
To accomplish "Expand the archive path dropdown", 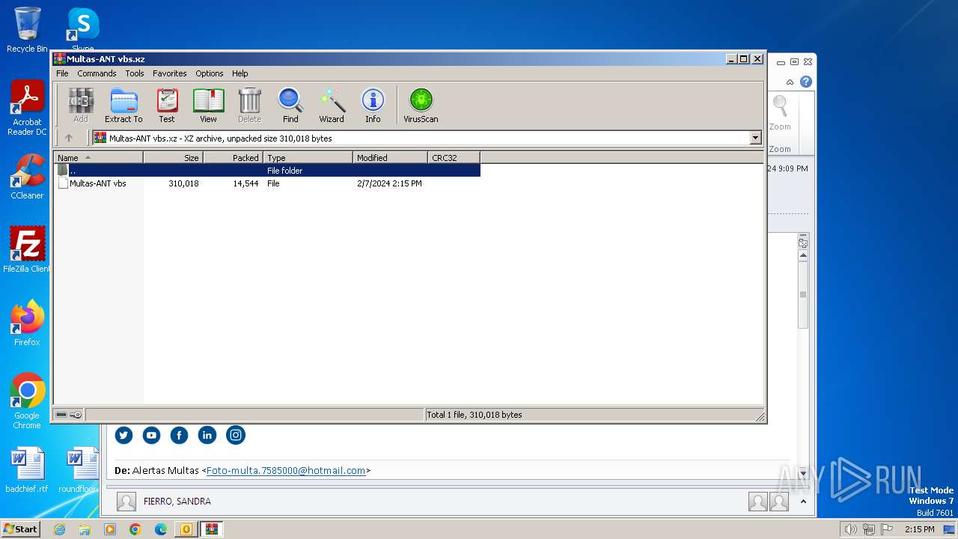I will click(x=755, y=138).
